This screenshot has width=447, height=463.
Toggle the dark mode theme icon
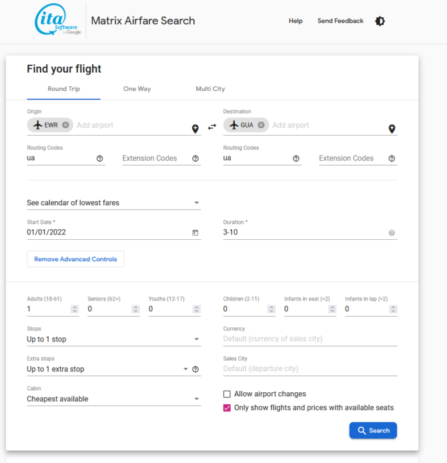[x=380, y=21]
